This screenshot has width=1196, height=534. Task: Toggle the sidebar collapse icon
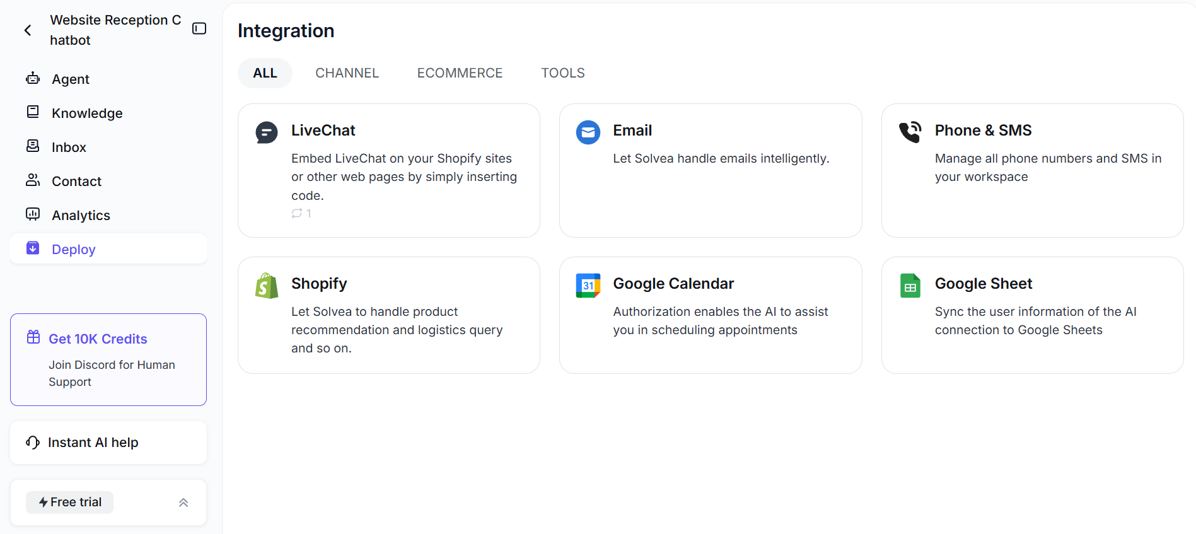coord(199,29)
